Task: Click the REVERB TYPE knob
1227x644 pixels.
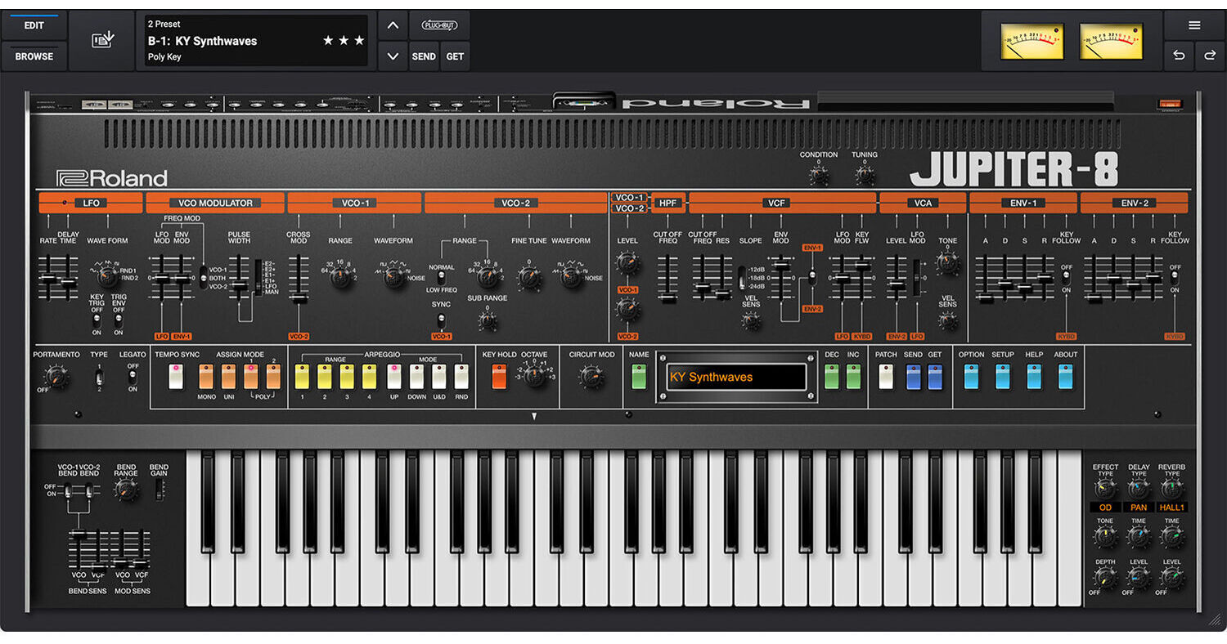Action: coord(1172,490)
